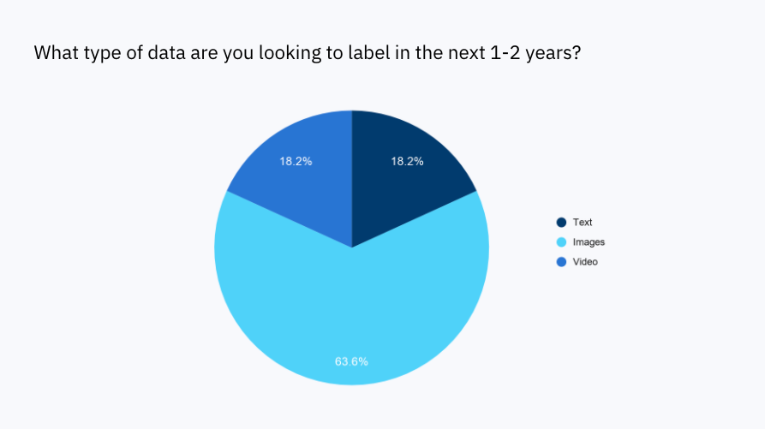
Task: Click the chart title question text
Action: pyautogui.click(x=308, y=52)
